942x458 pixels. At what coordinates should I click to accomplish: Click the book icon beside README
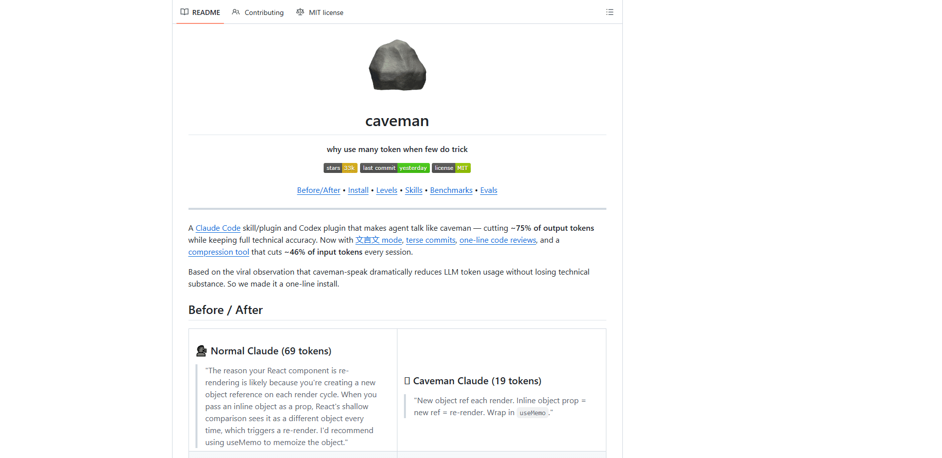pos(185,12)
